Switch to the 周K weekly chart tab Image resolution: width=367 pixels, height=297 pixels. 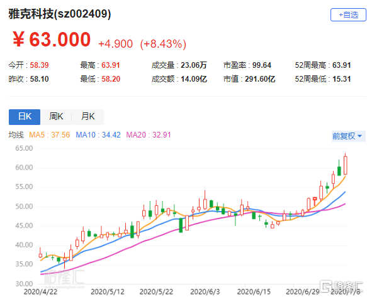pyautogui.click(x=56, y=117)
